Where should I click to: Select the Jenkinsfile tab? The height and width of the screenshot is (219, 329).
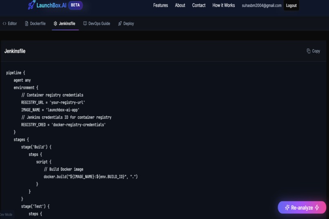click(x=64, y=24)
